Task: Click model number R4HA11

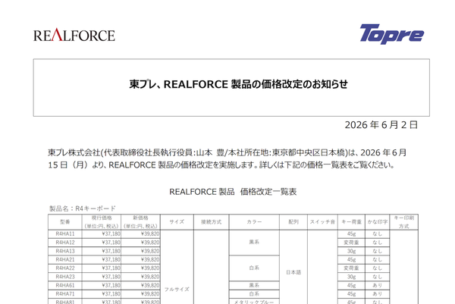Action: (65, 233)
